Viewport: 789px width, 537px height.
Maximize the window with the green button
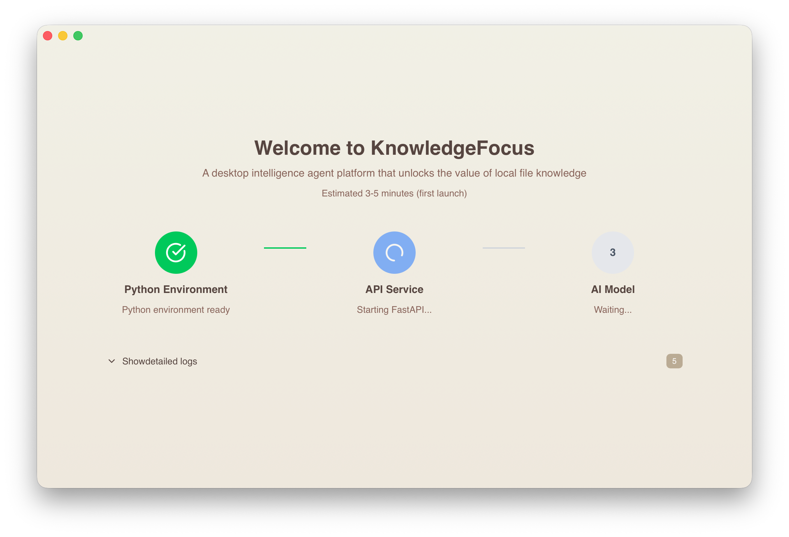pos(78,36)
